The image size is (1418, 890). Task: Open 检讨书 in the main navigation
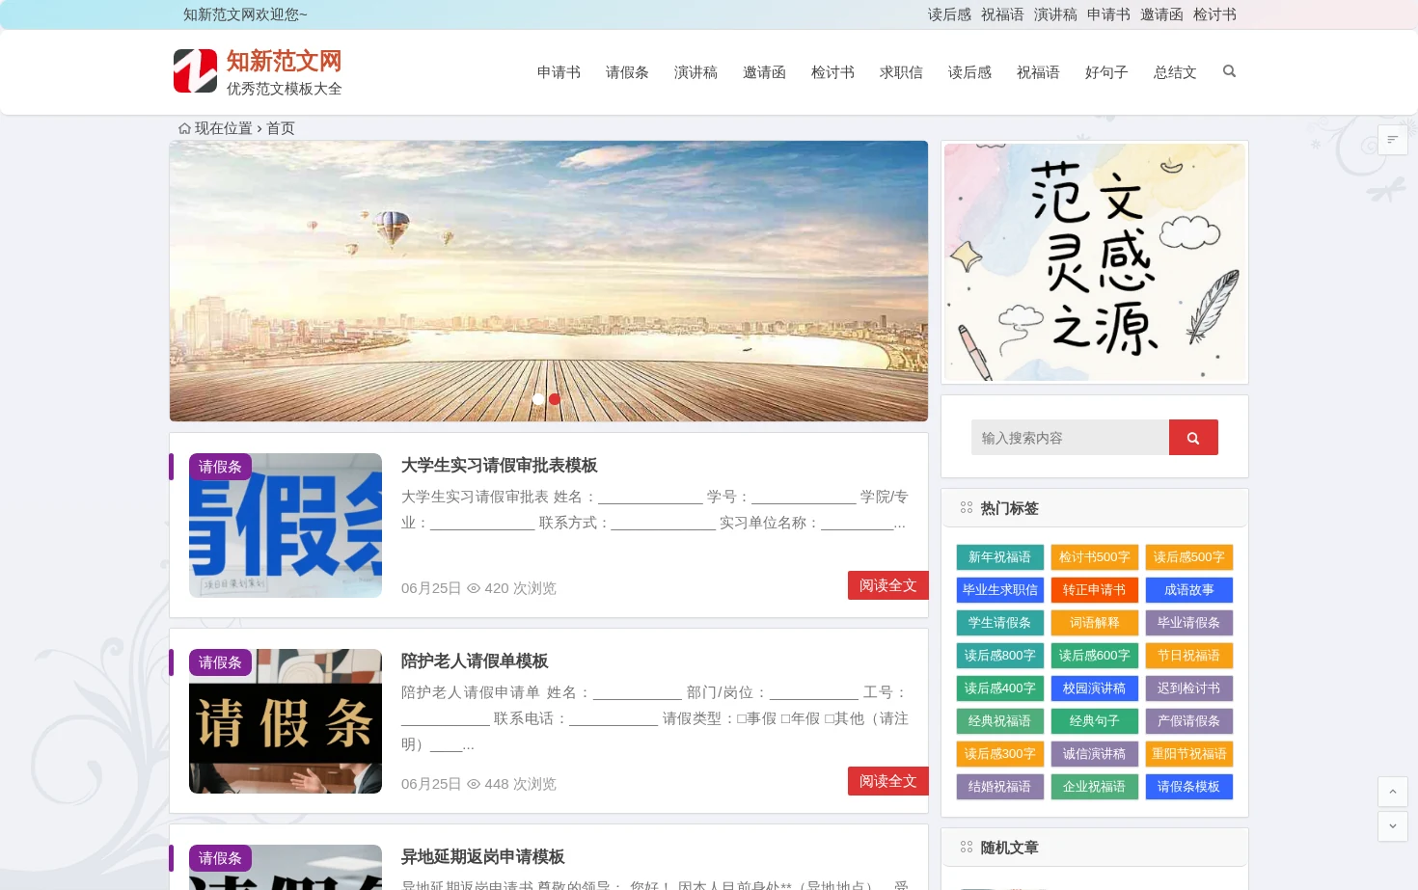pos(832,72)
